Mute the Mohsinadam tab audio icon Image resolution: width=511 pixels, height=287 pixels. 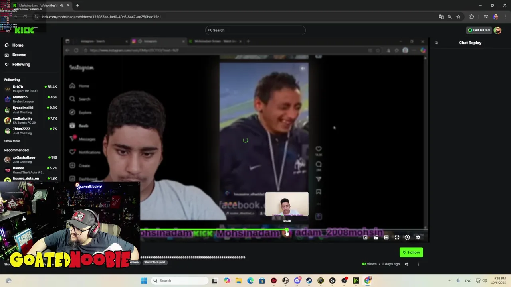[x=61, y=5]
